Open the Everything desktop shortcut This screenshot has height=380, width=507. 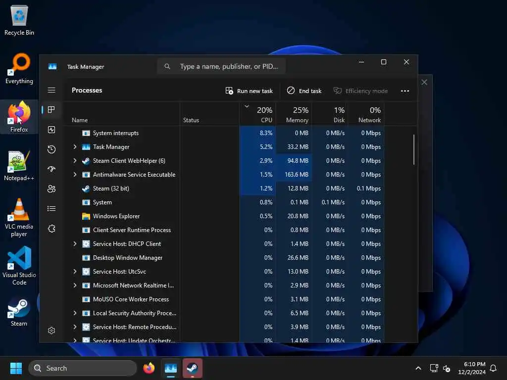click(x=19, y=69)
